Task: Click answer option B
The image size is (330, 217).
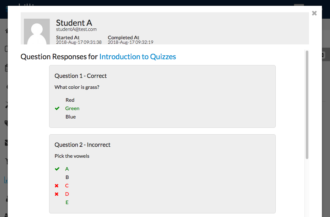Action: (x=67, y=177)
